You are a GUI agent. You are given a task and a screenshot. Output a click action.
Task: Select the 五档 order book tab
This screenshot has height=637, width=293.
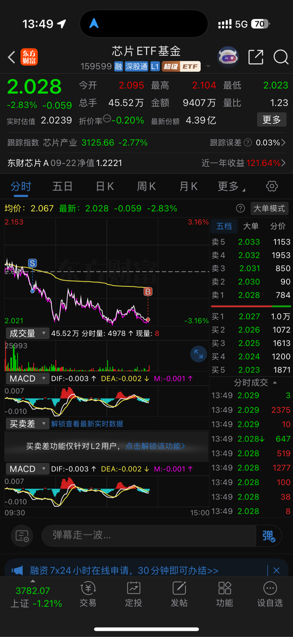224,226
